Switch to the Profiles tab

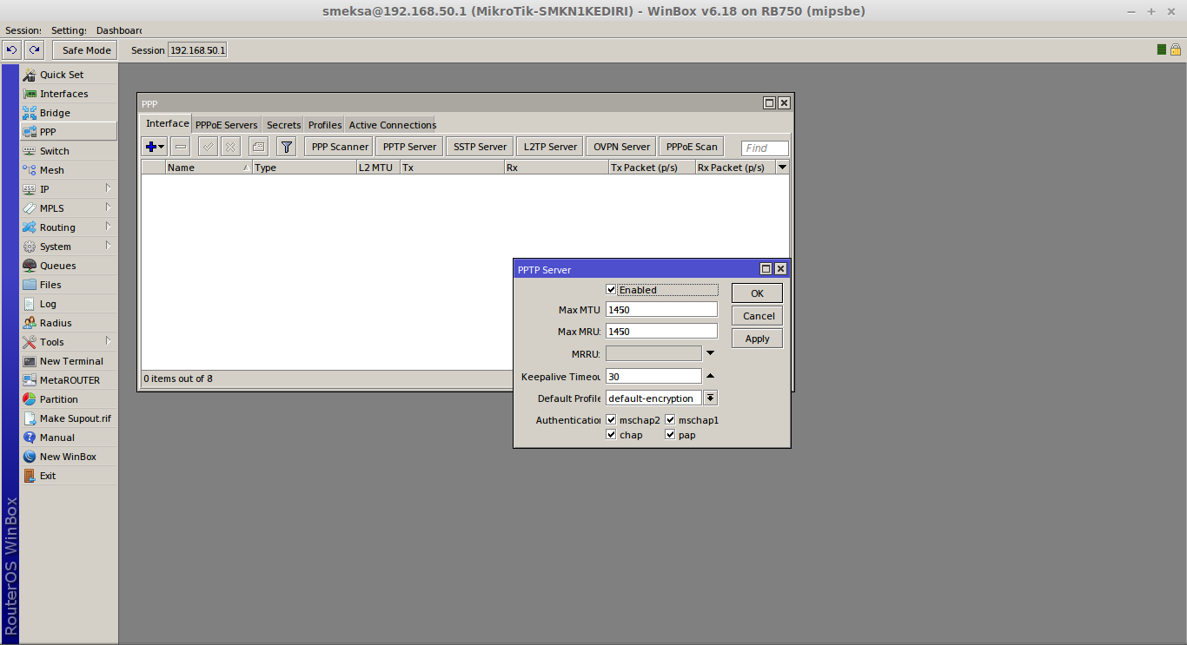point(325,125)
